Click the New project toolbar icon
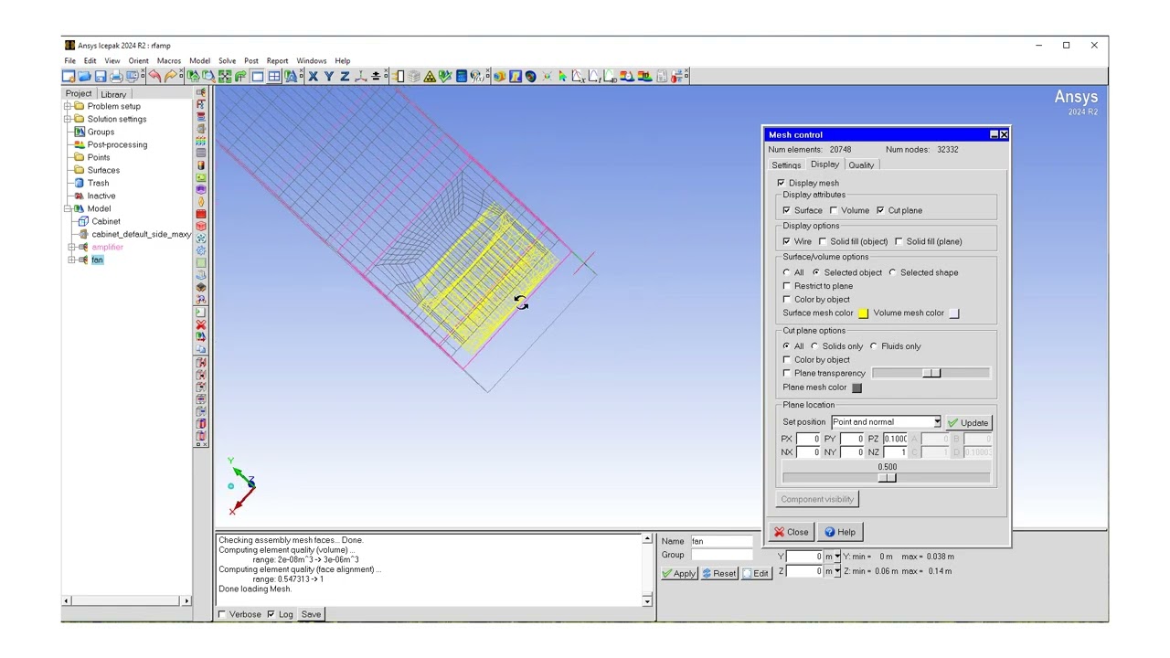Viewport: 1170px width, 658px height. (x=69, y=77)
